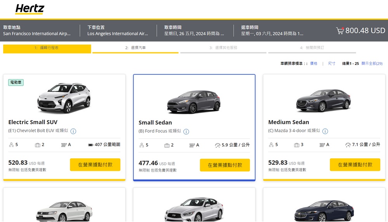Viewport: 388px width, 222px height.
Task: Click transmission icon on Medium Sedan card
Action: click(x=322, y=145)
